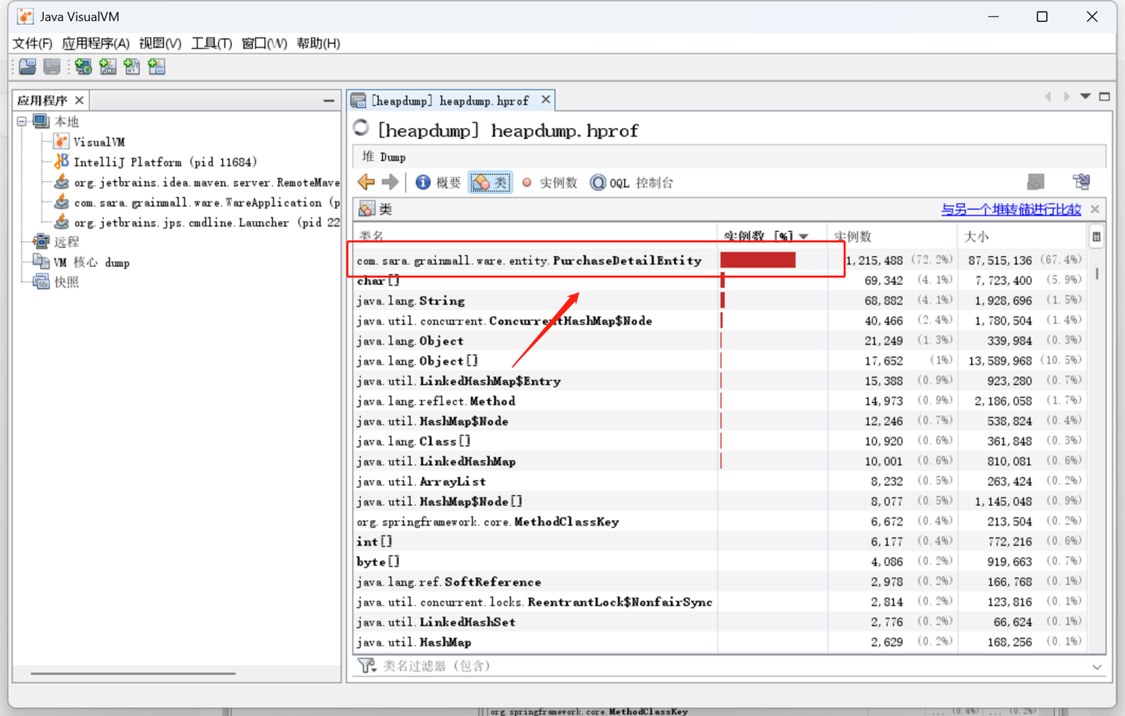
Task: Select the MethodClassKey class row
Action: point(720,522)
